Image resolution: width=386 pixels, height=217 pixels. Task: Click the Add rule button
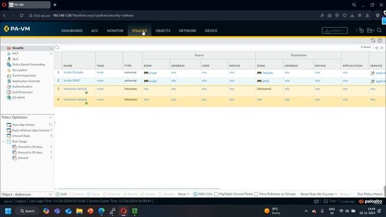pos(62,194)
